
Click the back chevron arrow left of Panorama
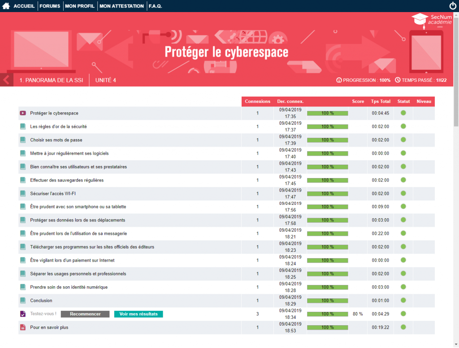coord(6,80)
